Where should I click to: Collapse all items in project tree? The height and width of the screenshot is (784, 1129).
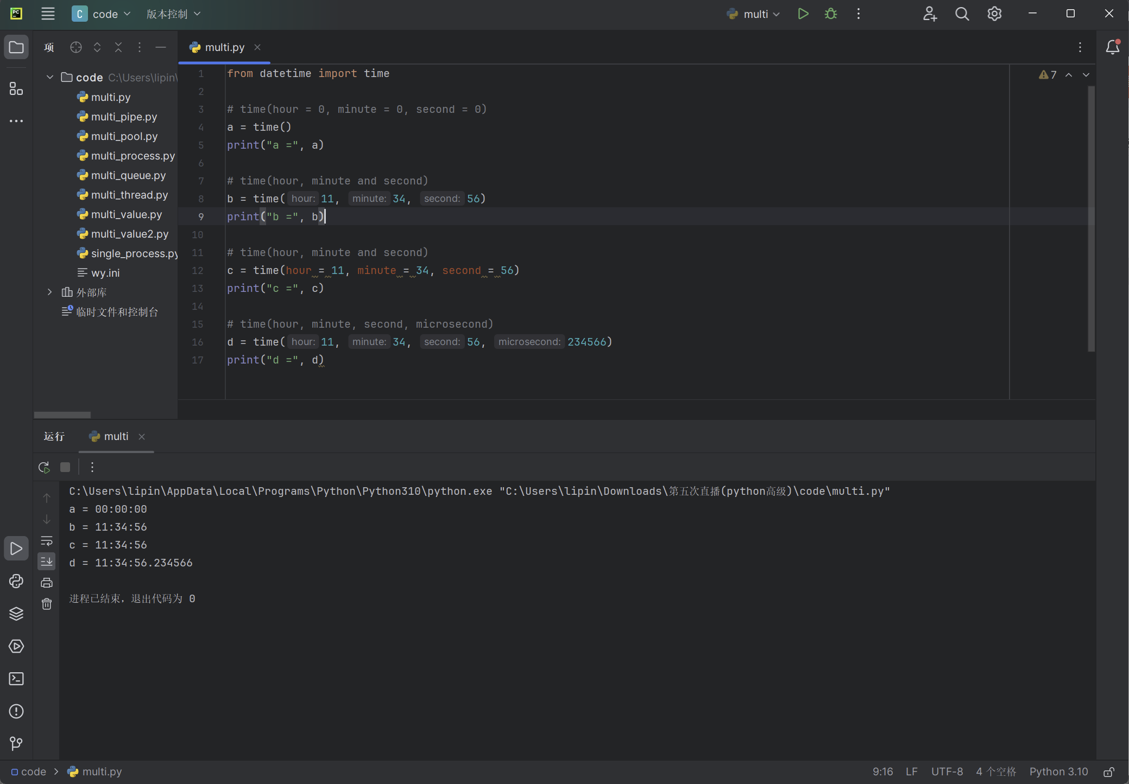pos(118,47)
